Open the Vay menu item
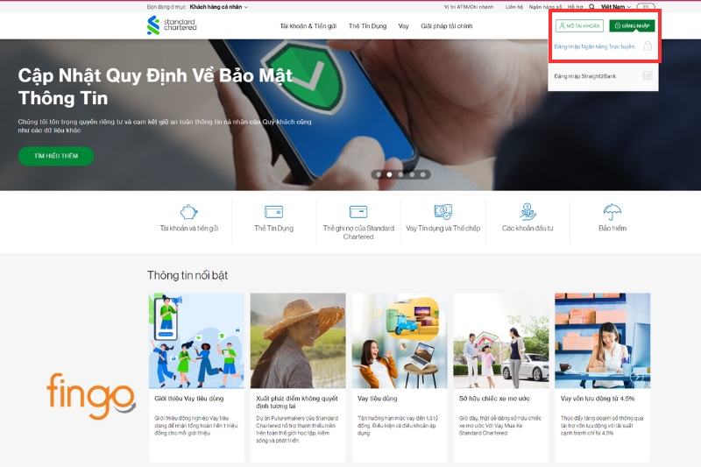The width and height of the screenshot is (701, 467). (403, 26)
